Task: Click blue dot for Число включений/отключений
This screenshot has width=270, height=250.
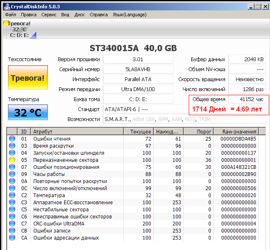Action: [12, 188]
